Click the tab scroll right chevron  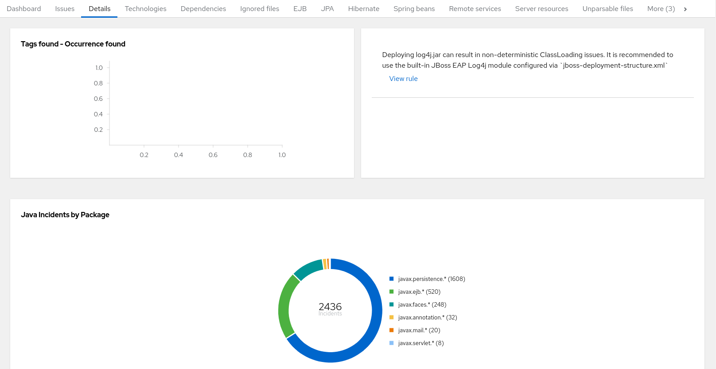click(x=685, y=9)
